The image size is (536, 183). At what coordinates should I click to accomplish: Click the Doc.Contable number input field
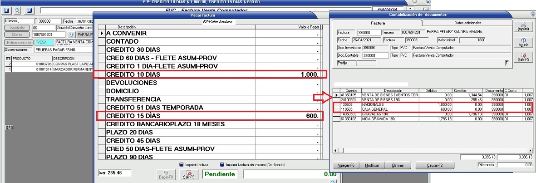373,55
